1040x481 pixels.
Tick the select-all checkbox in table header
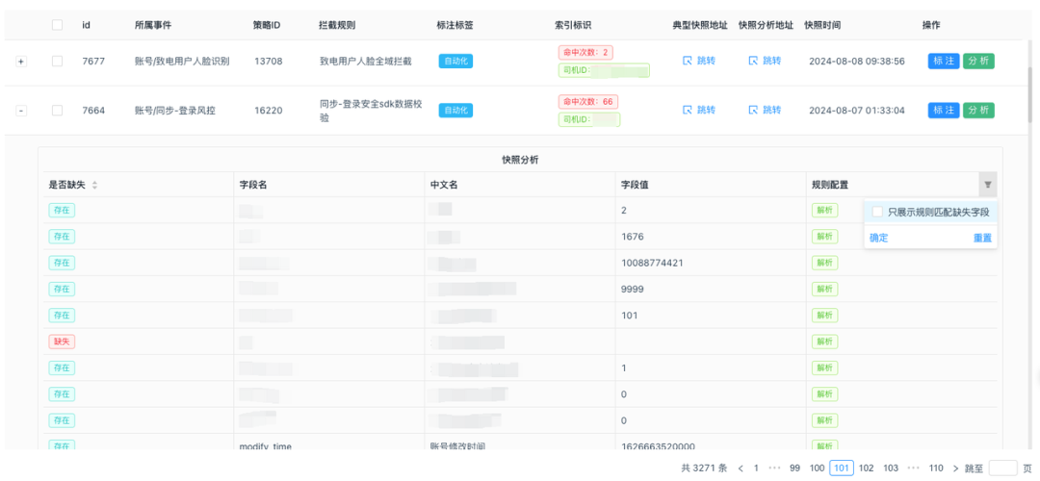[58, 25]
